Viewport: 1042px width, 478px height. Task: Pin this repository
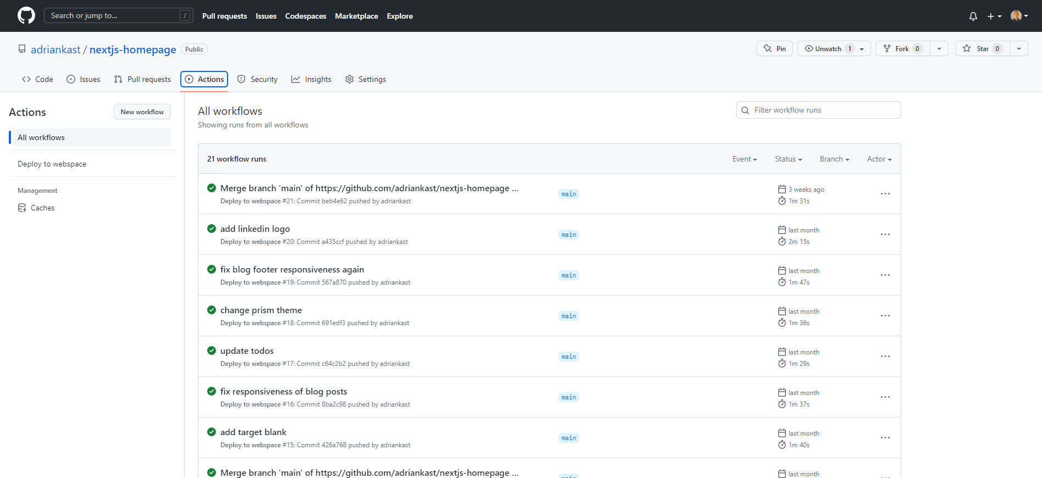774,48
